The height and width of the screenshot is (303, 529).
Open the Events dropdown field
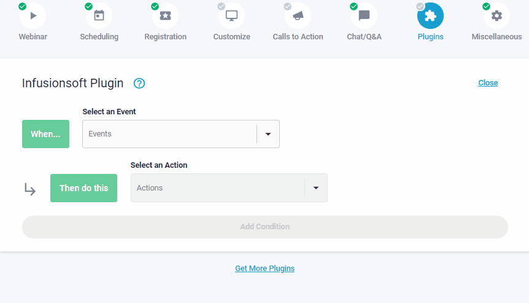181,134
